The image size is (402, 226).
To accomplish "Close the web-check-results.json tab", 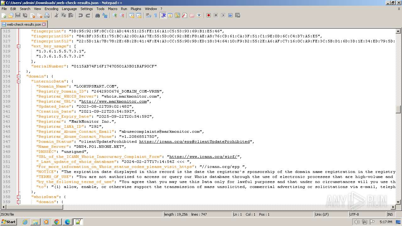I will [x=44, y=24].
